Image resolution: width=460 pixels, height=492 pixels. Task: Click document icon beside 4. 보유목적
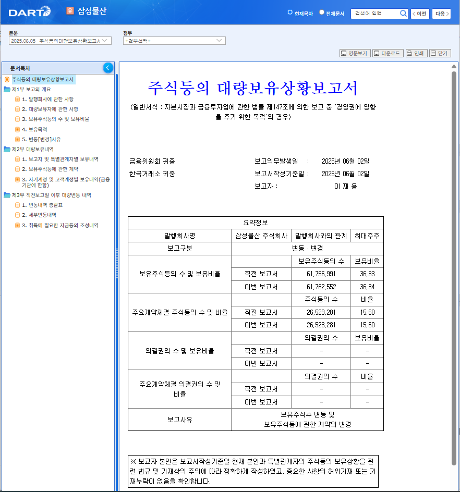coord(18,129)
